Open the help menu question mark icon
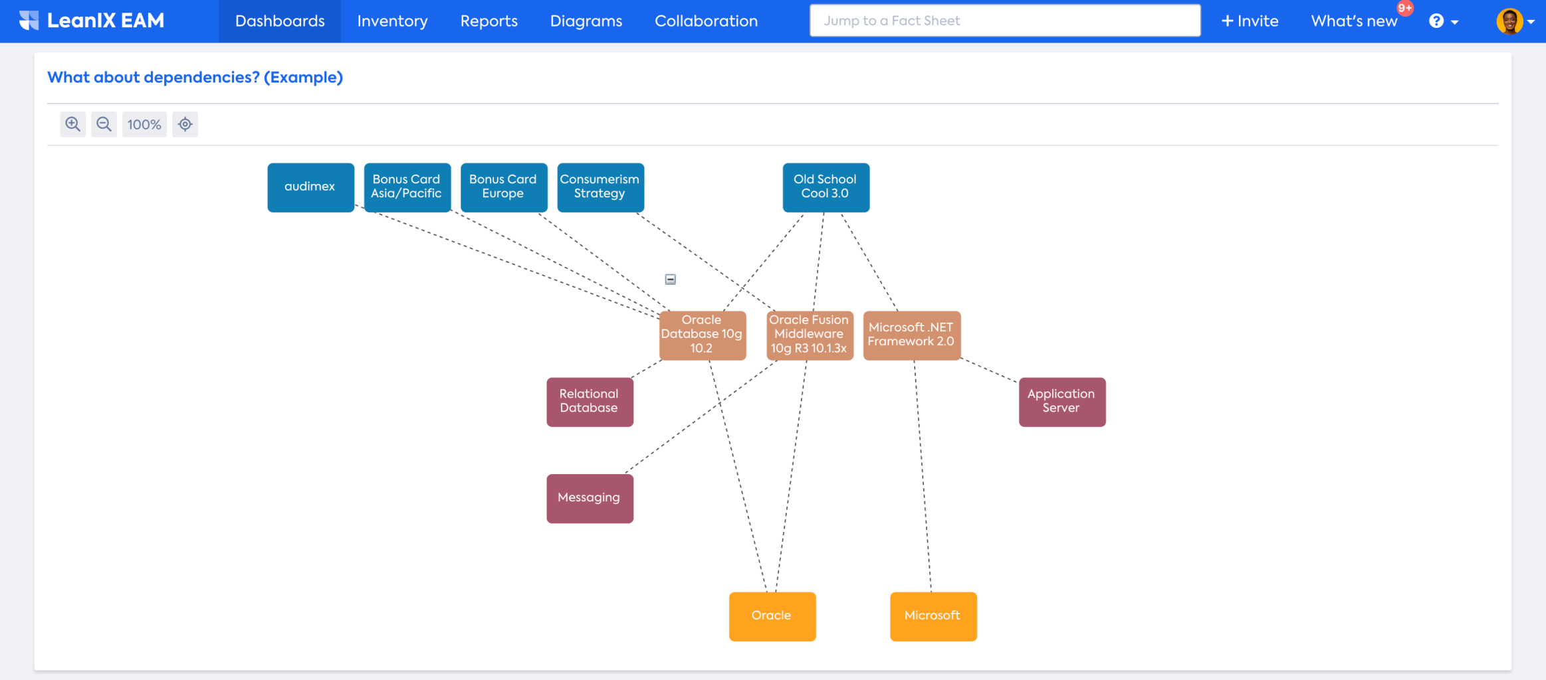 tap(1436, 21)
